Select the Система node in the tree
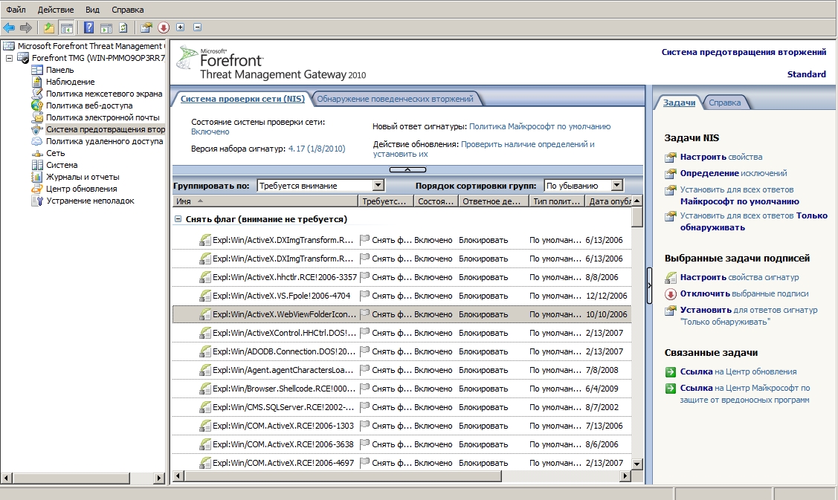The image size is (838, 500). coord(62,164)
